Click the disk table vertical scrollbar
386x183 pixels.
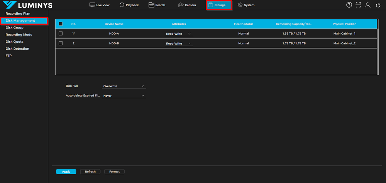[x=378, y=46]
